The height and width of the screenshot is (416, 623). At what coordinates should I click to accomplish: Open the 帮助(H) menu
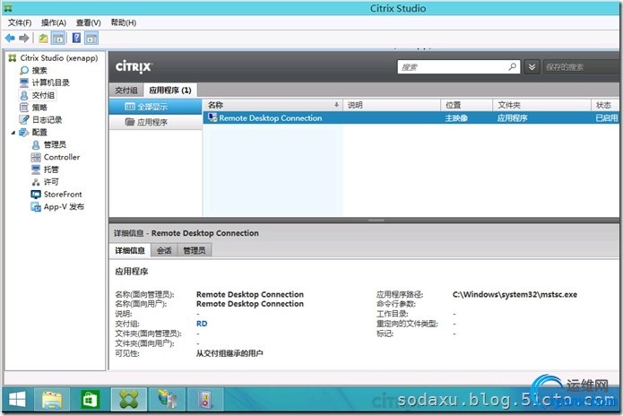click(123, 22)
